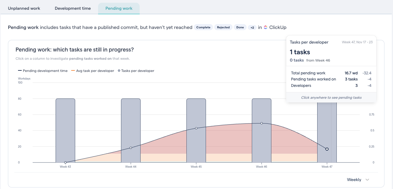The width and height of the screenshot is (393, 189).
Task: Click the tooltip to see pending tasks
Action: click(x=331, y=97)
